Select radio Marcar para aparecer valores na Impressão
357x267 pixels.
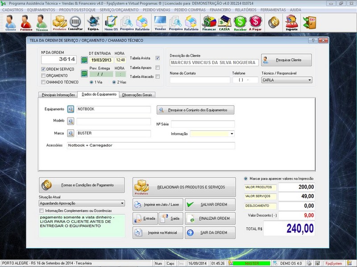coord(246,179)
